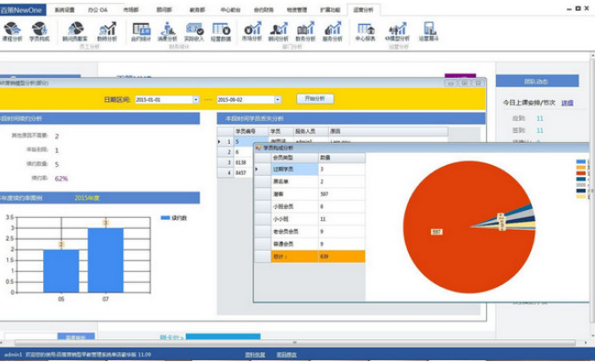Select the blue legend swatch in the pie chart
595x362 pixels.
(x=580, y=162)
